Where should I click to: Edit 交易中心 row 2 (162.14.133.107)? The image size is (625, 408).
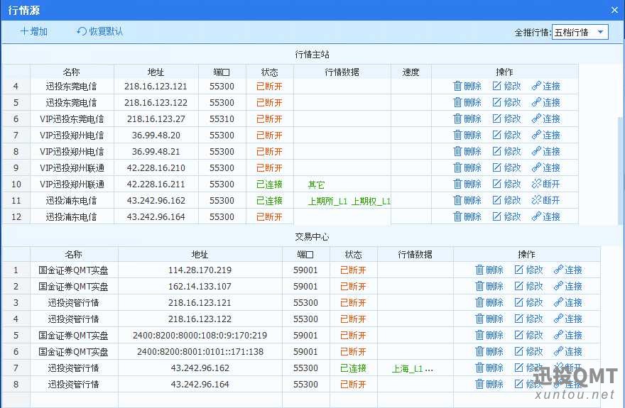(x=528, y=286)
